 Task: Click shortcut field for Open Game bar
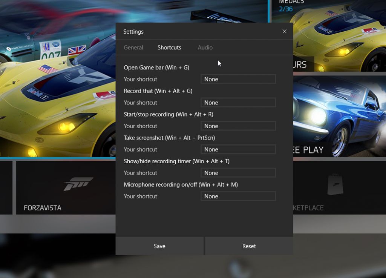pos(238,79)
